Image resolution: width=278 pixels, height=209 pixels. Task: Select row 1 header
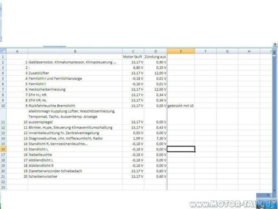pyautogui.click(x=3, y=57)
